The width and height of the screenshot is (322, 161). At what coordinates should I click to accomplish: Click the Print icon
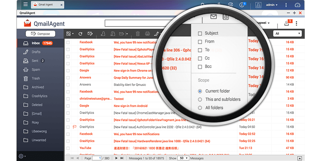[x=148, y=34]
